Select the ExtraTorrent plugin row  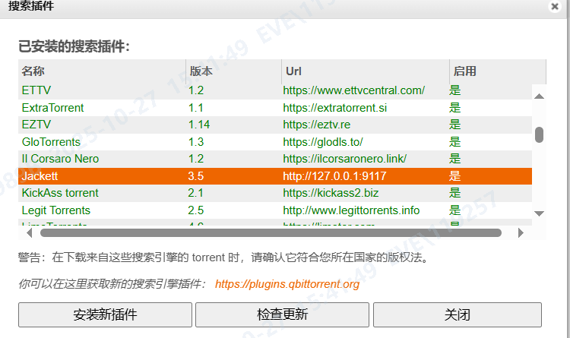click(x=275, y=108)
